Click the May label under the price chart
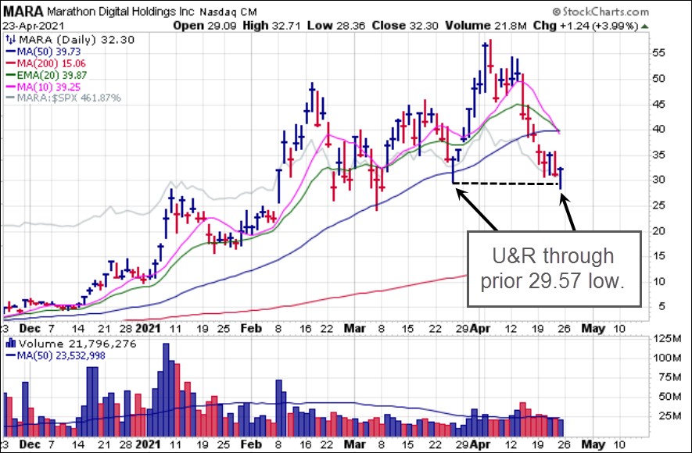This screenshot has width=692, height=453. tap(593, 328)
